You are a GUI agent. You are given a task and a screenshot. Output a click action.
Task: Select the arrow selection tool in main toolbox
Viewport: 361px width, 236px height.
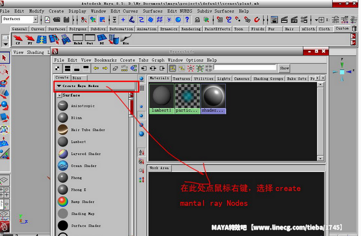tap(5, 58)
